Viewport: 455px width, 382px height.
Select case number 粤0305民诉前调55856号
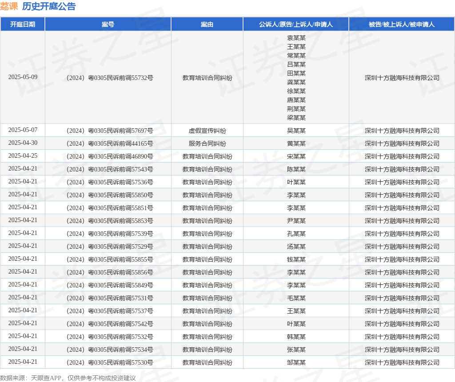110,272
